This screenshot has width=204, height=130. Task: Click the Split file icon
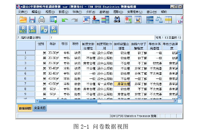[150, 20]
